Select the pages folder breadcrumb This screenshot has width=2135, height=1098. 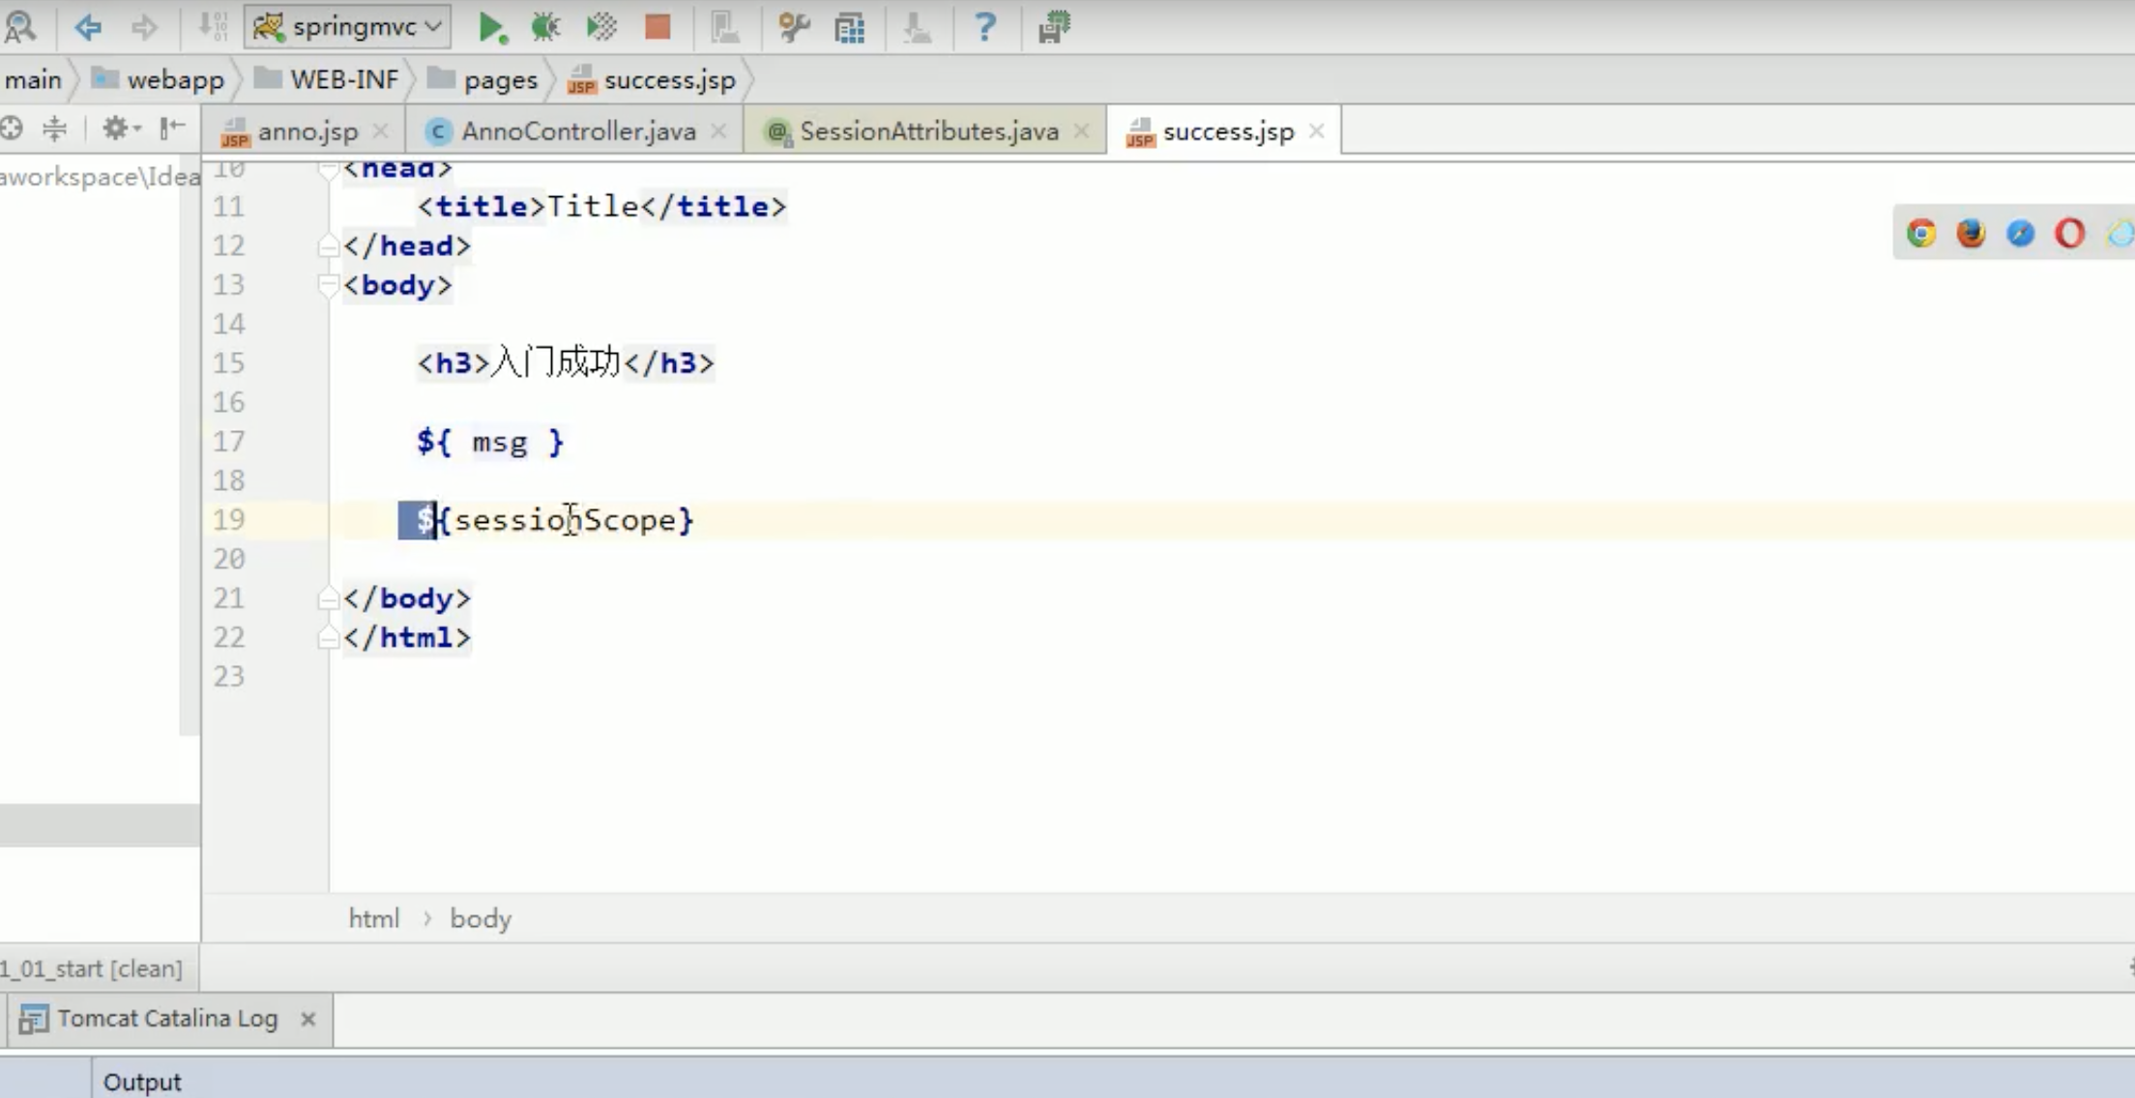click(x=483, y=79)
